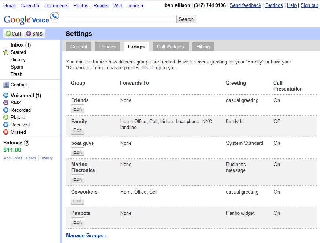Click the green Placed icon

[6, 117]
